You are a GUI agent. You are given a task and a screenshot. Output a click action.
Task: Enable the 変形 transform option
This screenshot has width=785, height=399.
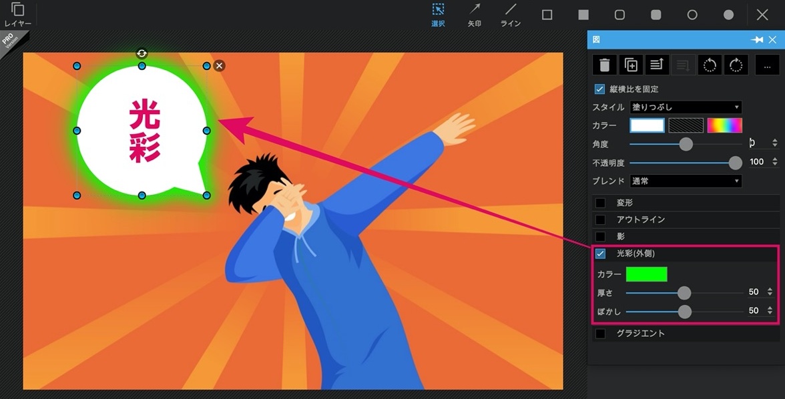pos(599,203)
